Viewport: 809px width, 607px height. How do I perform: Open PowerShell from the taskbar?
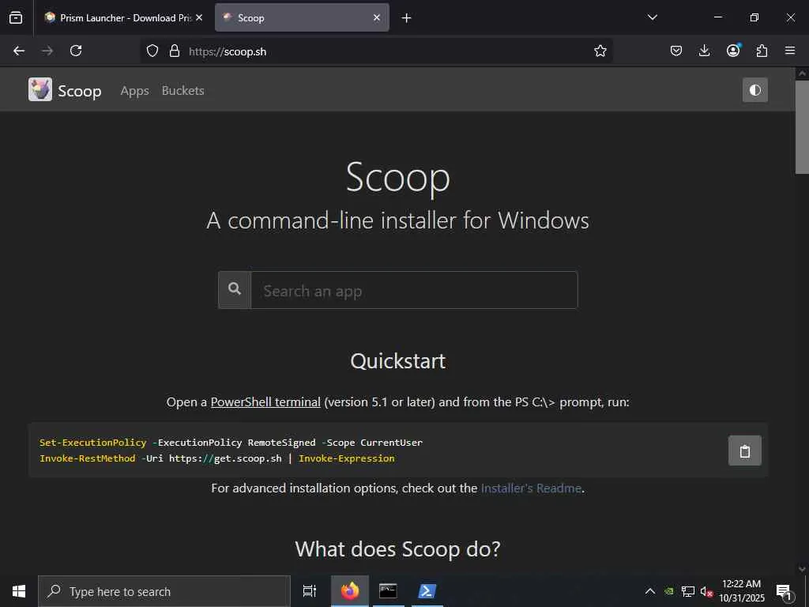click(x=427, y=591)
